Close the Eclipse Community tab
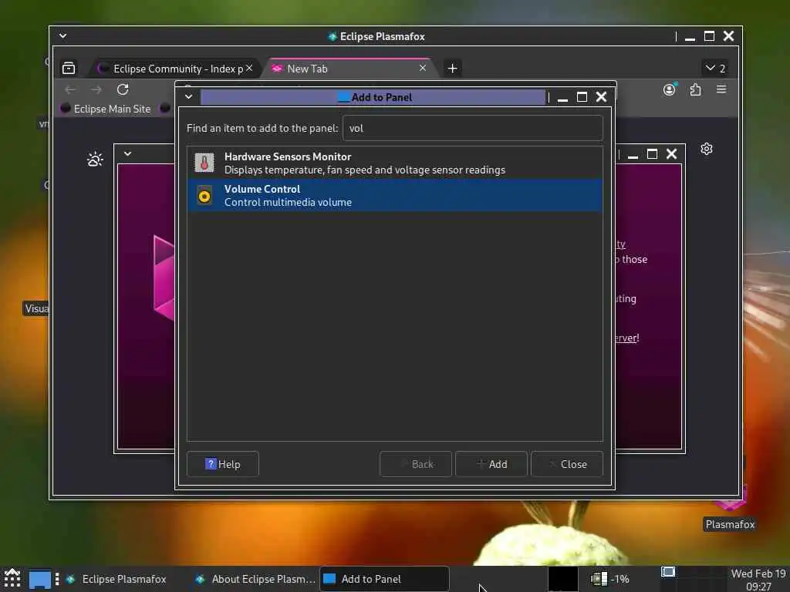Viewport: 790px width, 592px height. (249, 68)
